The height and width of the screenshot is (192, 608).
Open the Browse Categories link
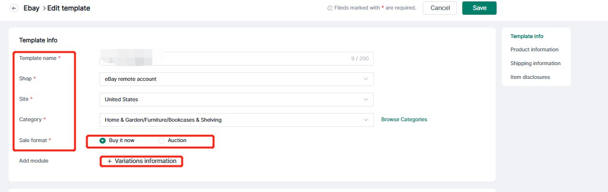pyautogui.click(x=404, y=120)
